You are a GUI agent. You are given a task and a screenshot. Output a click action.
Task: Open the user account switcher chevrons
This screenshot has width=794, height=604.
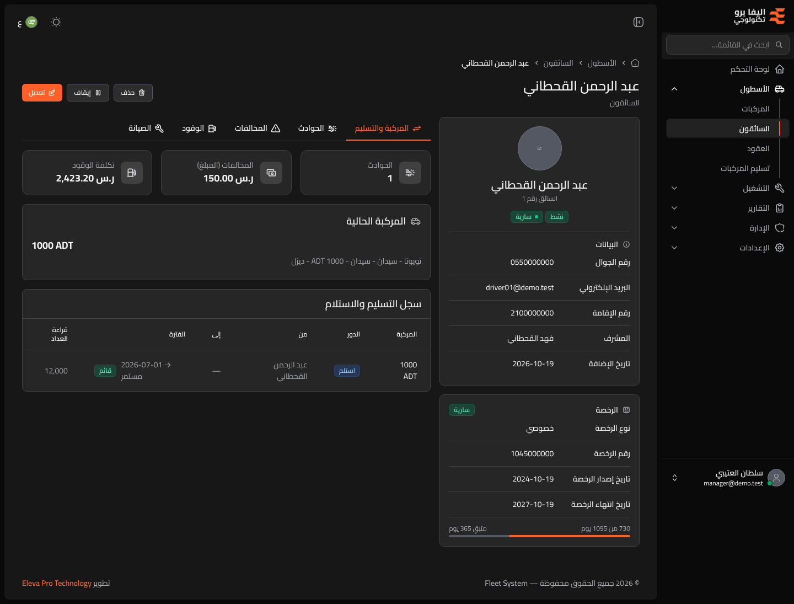point(674,478)
